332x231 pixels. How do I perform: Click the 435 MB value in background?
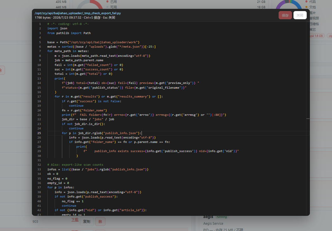(61, 2)
